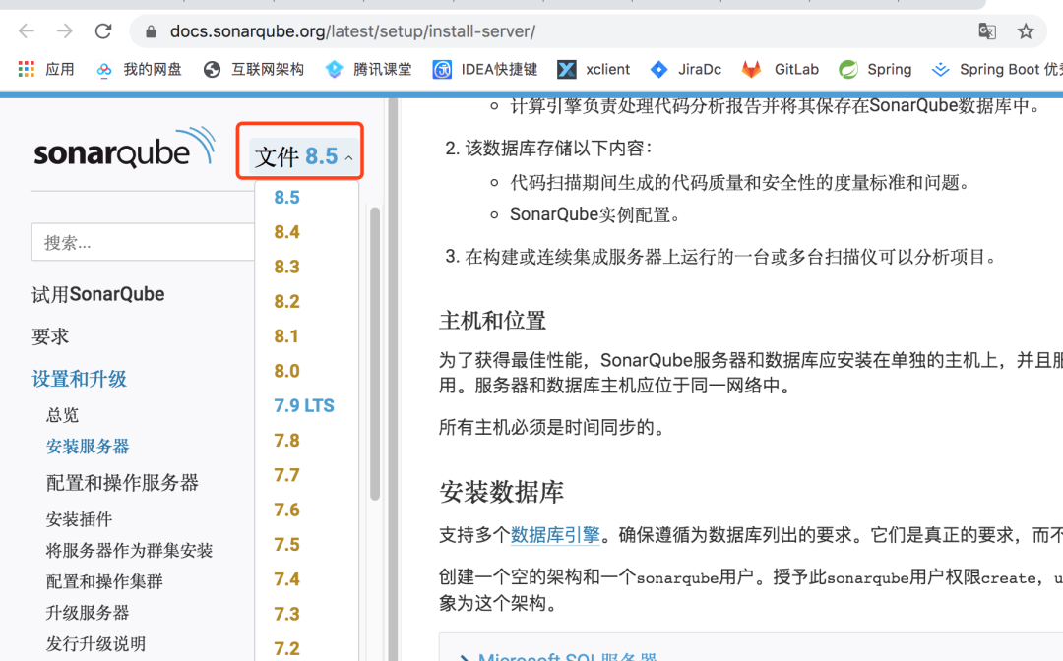Choose version 8.4 in version list
Screen dimensions: 1063x661
(286, 232)
